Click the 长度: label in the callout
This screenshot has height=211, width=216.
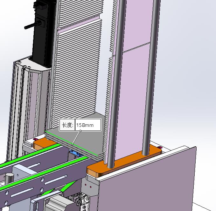(x=67, y=125)
